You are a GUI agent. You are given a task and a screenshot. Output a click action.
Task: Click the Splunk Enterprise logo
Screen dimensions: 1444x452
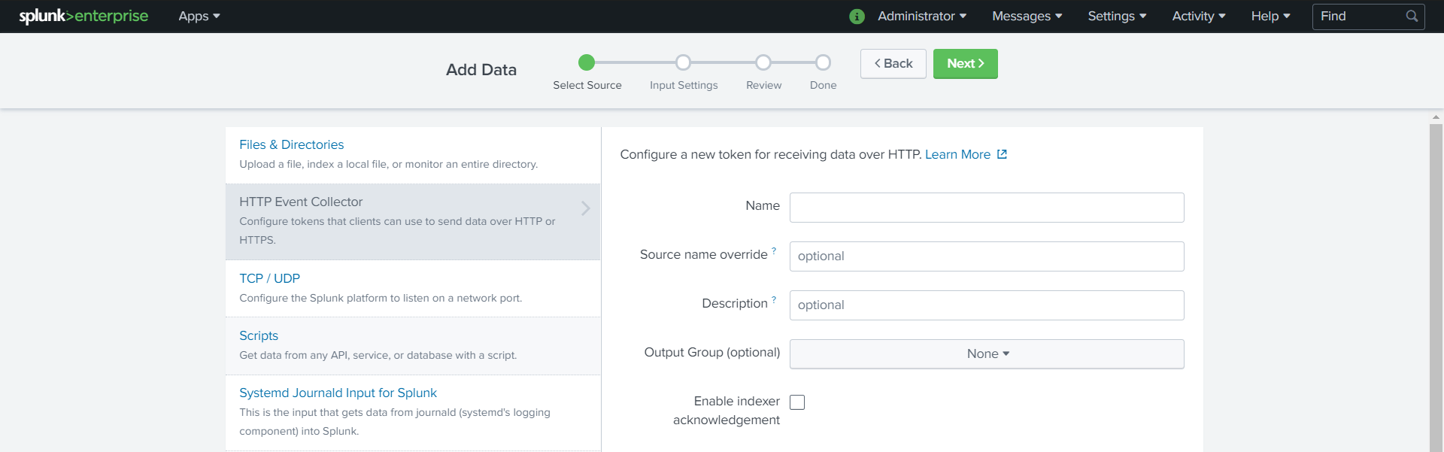pos(83,16)
